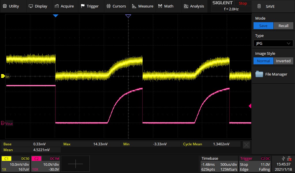Click the network disconnected status icon

tap(290, 159)
